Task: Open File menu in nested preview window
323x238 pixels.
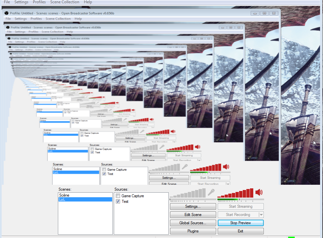Action: click(x=8, y=18)
